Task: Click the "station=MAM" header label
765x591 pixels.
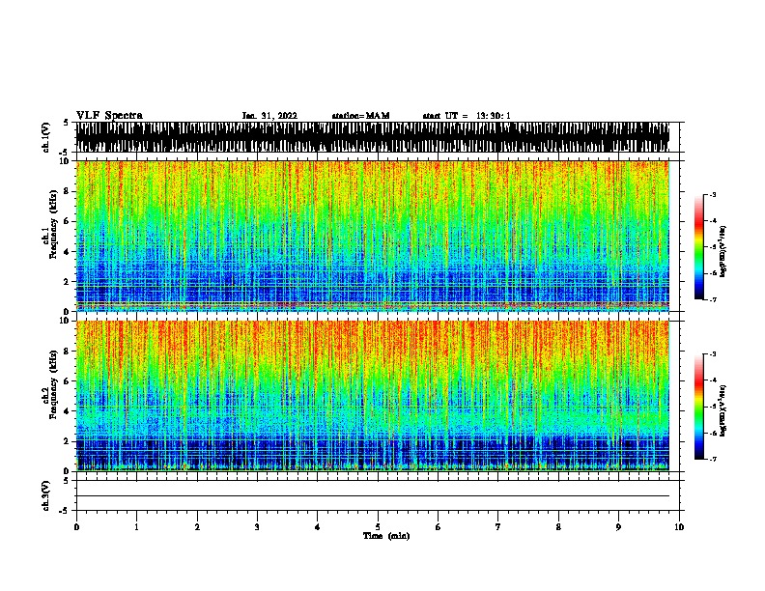Action: 360,116
